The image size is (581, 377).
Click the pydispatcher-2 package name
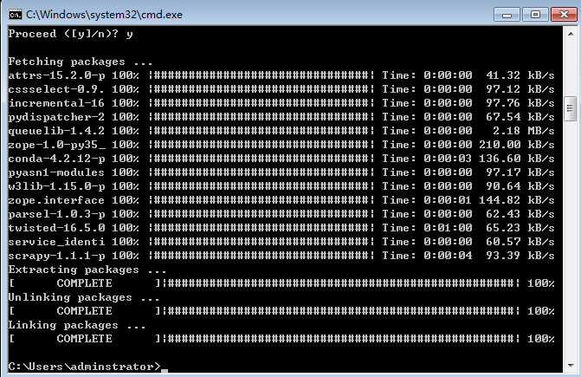click(56, 117)
